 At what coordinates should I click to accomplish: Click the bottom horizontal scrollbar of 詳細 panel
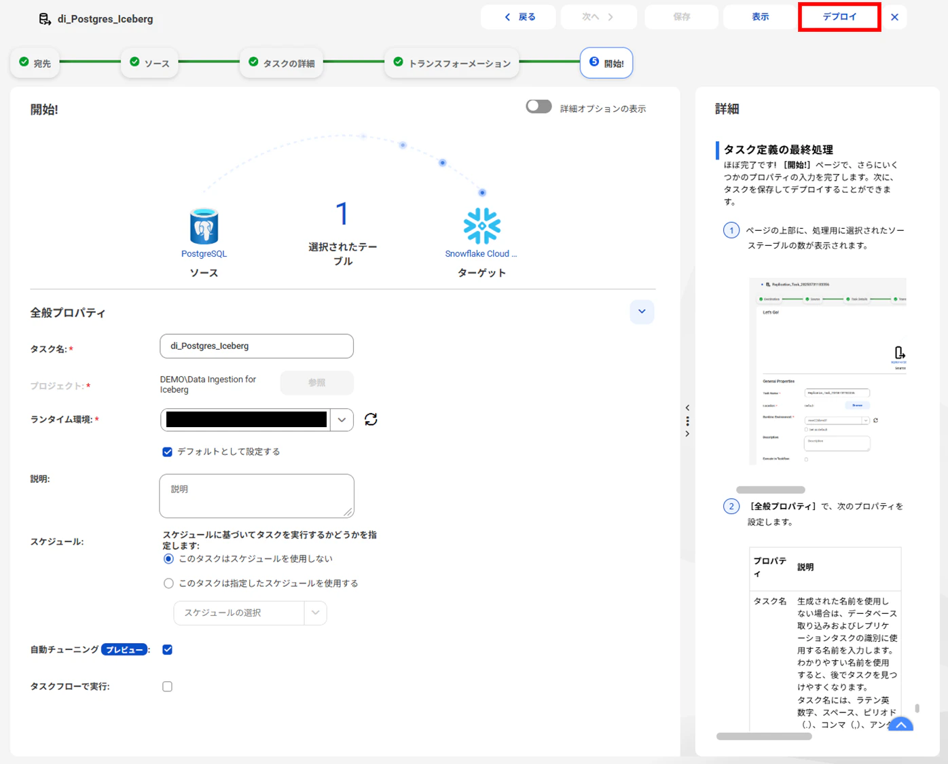764,736
